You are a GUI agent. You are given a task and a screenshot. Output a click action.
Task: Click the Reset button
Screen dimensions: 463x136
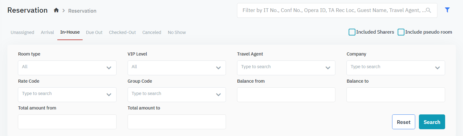click(x=404, y=122)
